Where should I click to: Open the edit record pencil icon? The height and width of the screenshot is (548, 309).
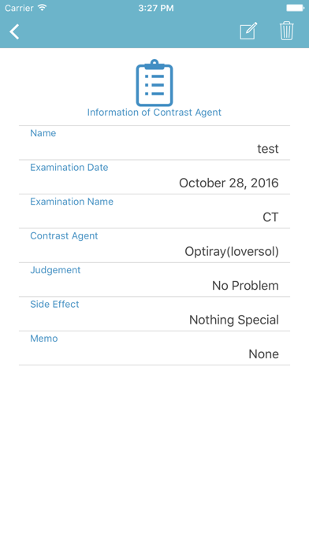[x=248, y=31]
